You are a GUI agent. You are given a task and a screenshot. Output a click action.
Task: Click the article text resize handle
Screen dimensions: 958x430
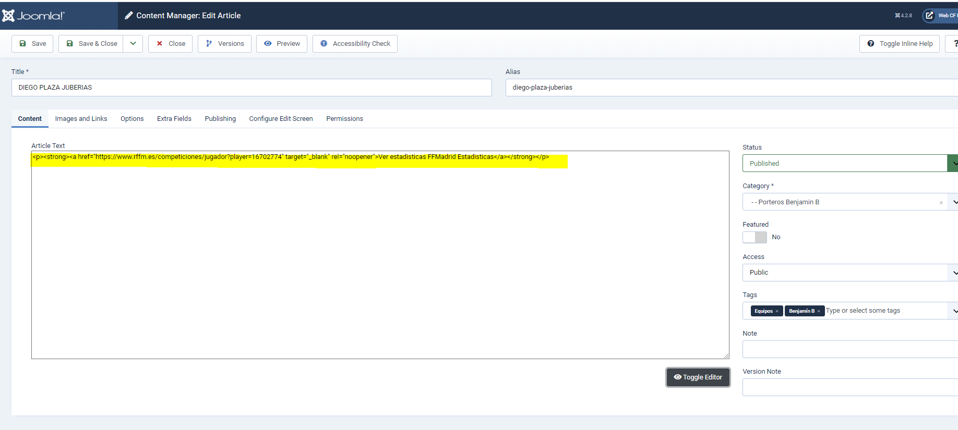(x=726, y=355)
